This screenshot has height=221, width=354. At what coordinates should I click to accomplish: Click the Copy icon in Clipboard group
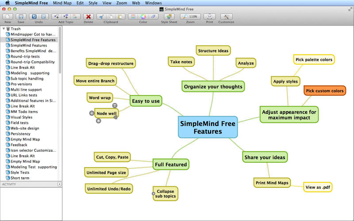coord(111,17)
